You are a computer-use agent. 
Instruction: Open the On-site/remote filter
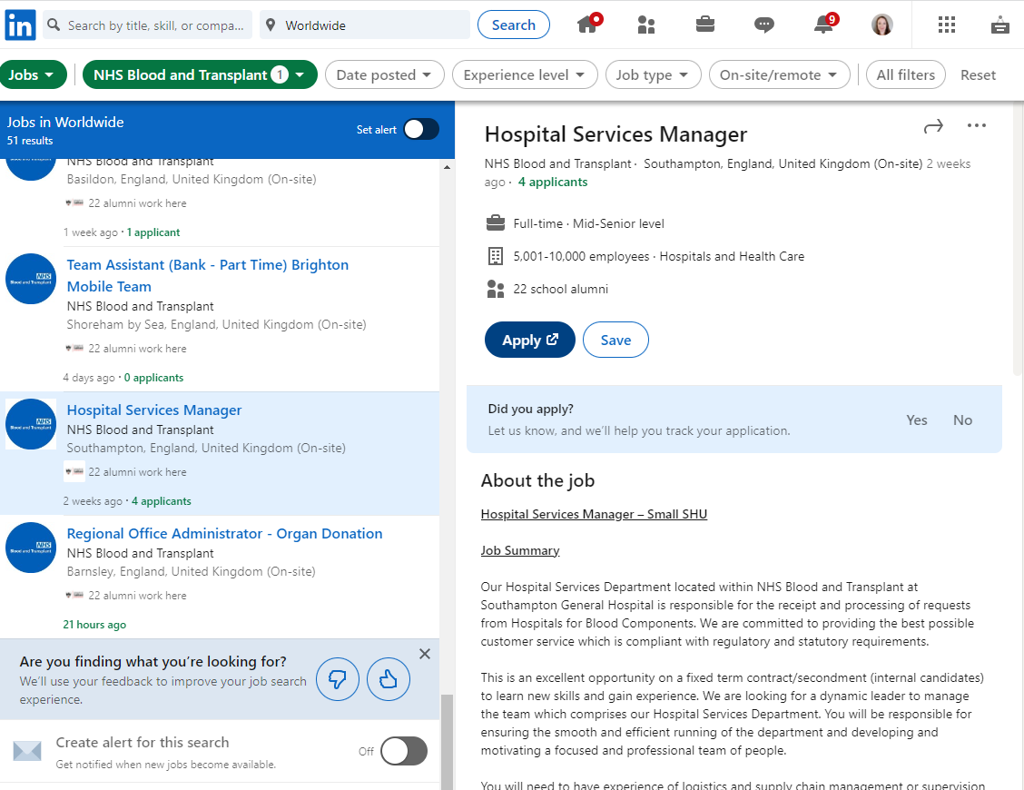pos(779,74)
